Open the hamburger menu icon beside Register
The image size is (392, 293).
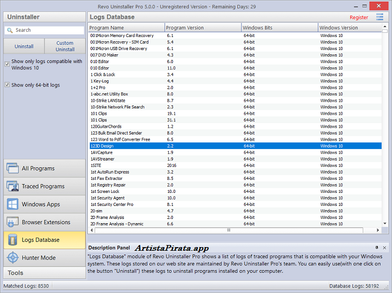tap(380, 17)
